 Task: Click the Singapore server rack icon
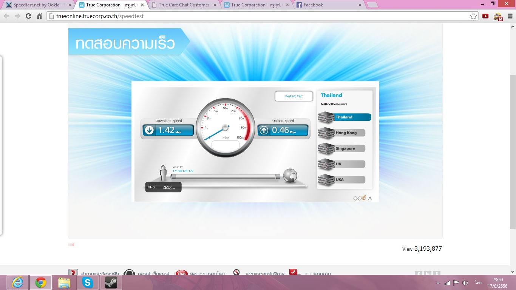point(326,149)
